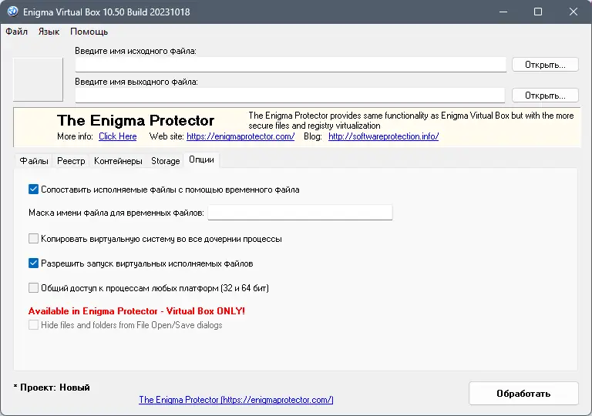Image resolution: width=592 pixels, height=416 pixels.
Task: Switch to the Storage tab
Action: 166,161
